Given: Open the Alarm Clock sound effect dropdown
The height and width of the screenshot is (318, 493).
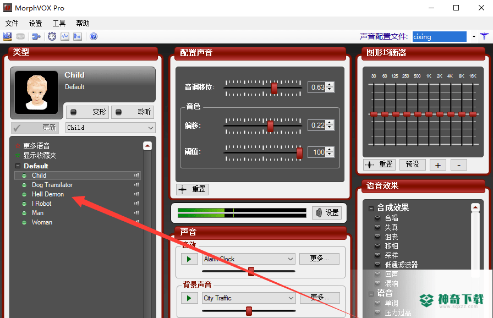Looking at the screenshot, I should point(248,259).
